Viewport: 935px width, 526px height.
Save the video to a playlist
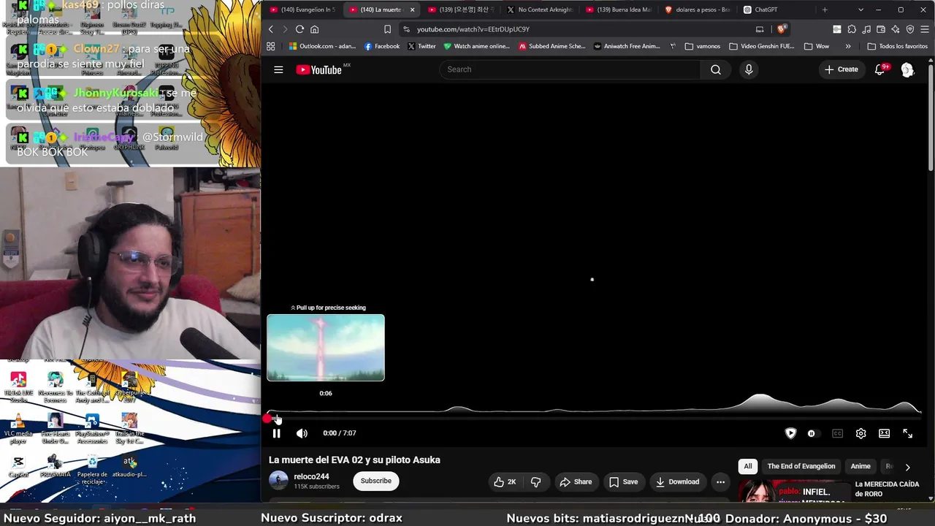[623, 481]
